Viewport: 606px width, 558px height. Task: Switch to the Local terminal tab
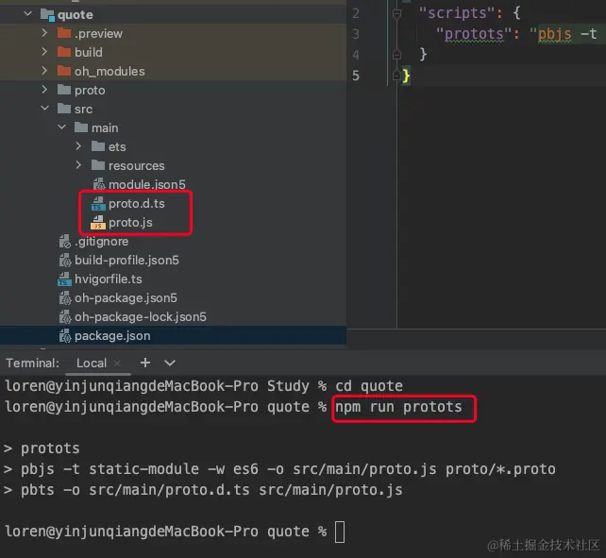(x=92, y=364)
